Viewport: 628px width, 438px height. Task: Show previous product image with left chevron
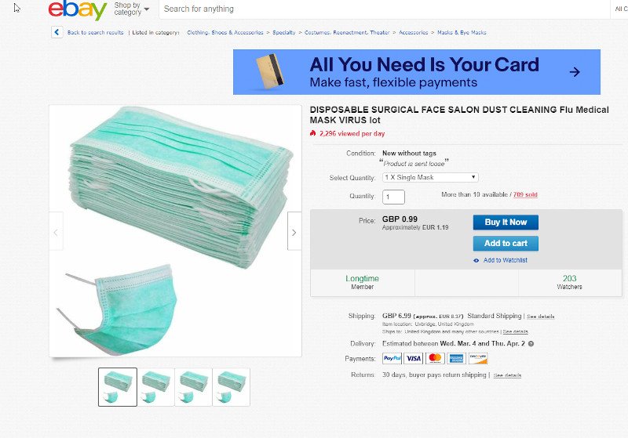point(56,232)
